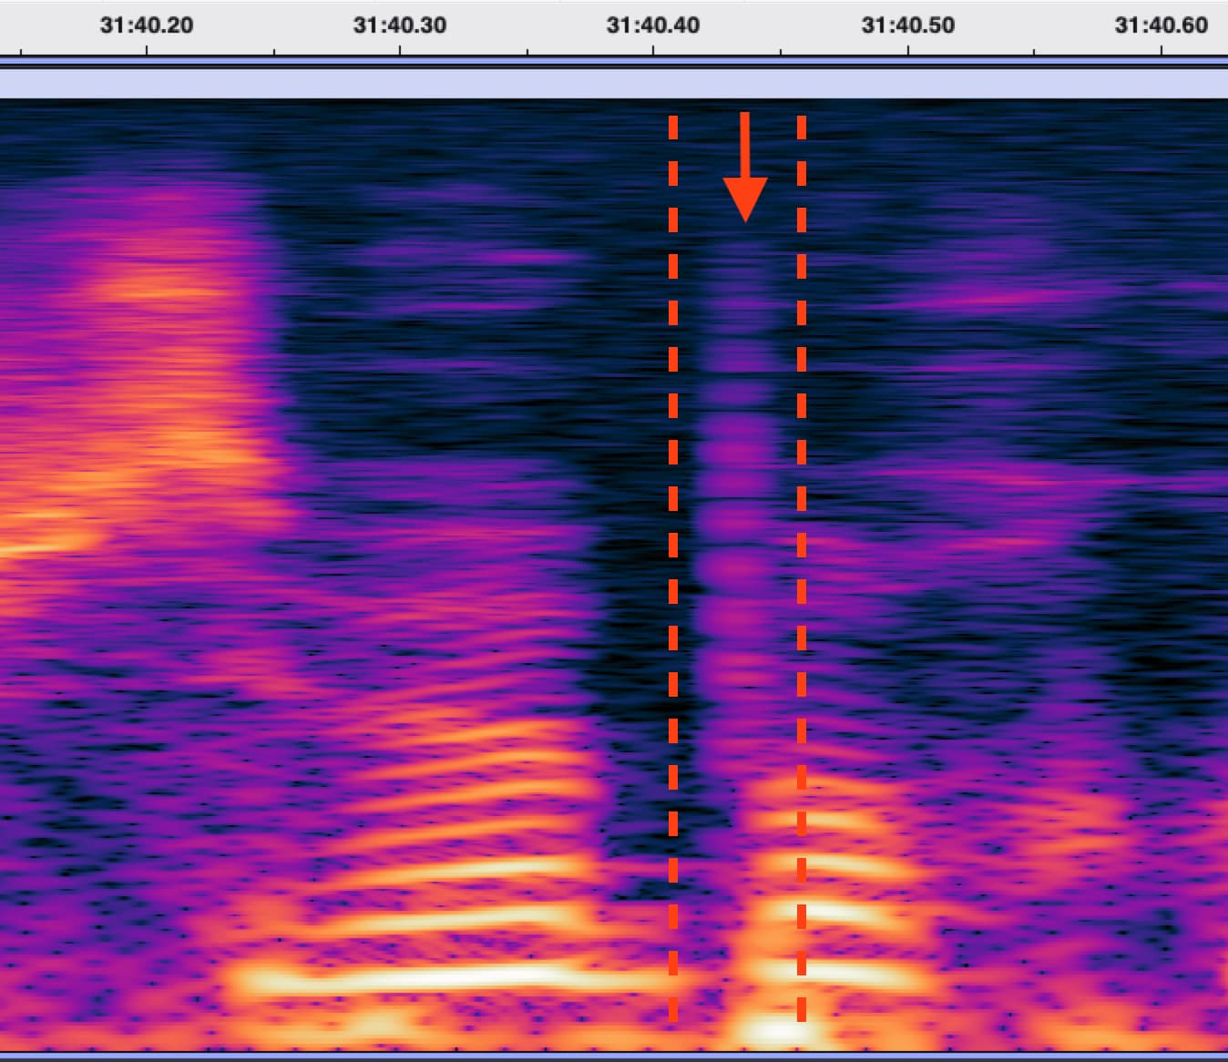
Task: Click the light blue bar below the ruler
Action: click(x=614, y=84)
